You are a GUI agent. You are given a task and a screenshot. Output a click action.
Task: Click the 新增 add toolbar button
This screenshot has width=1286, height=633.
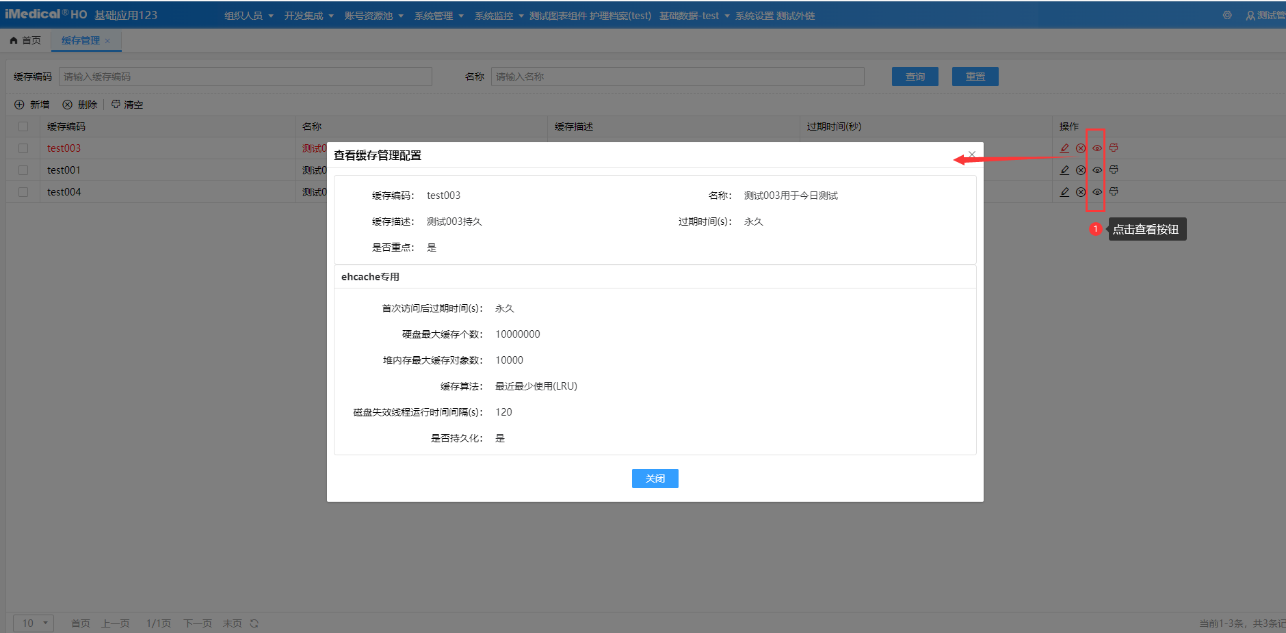[32, 105]
